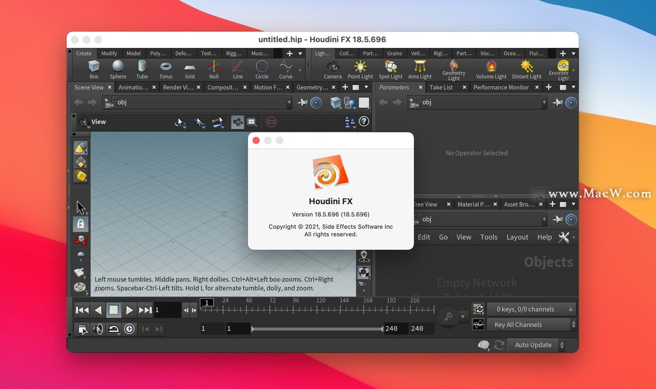656x389 pixels.
Task: Play the timeline in reverse
Action: coord(98,309)
